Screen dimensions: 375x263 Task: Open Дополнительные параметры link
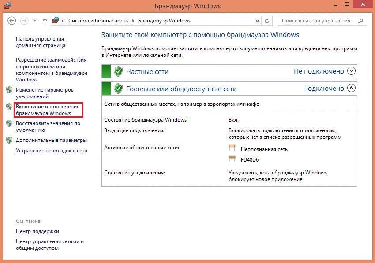point(52,140)
